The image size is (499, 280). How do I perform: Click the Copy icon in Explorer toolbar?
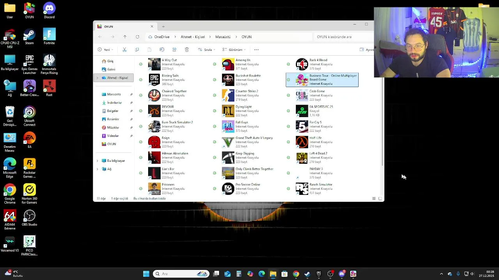[x=137, y=50]
